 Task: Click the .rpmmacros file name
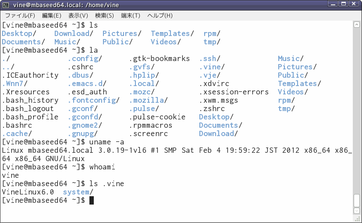151,126
